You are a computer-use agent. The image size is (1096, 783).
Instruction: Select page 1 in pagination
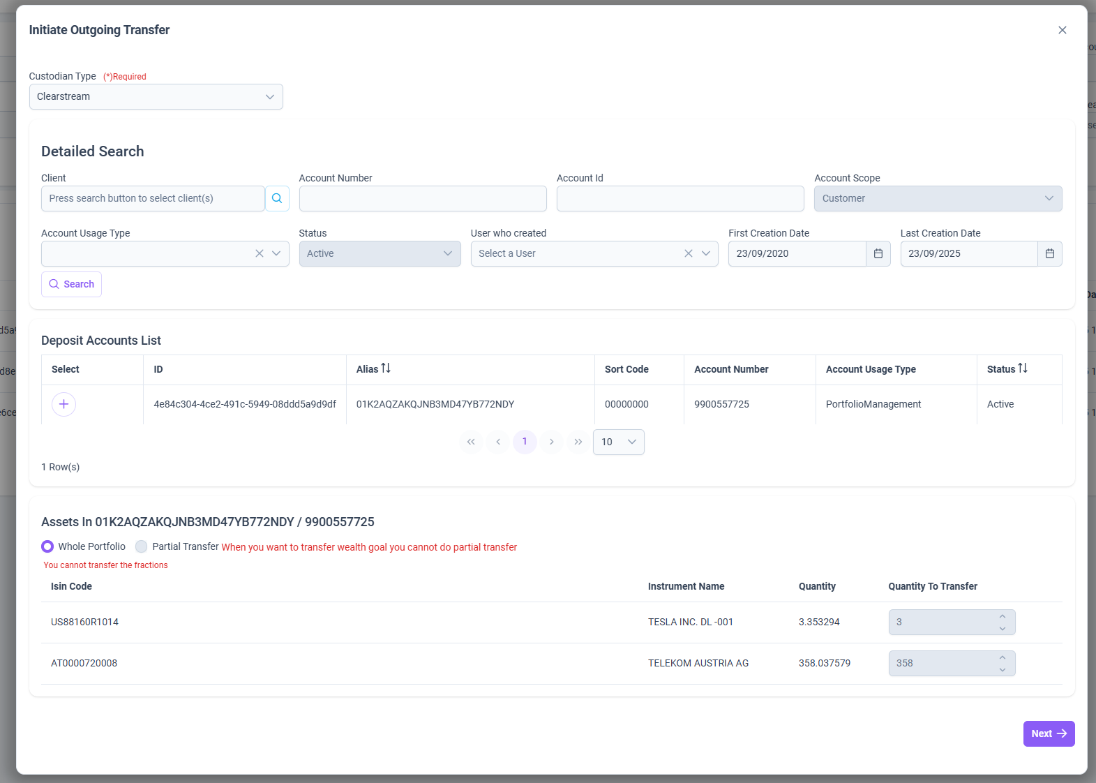525,442
